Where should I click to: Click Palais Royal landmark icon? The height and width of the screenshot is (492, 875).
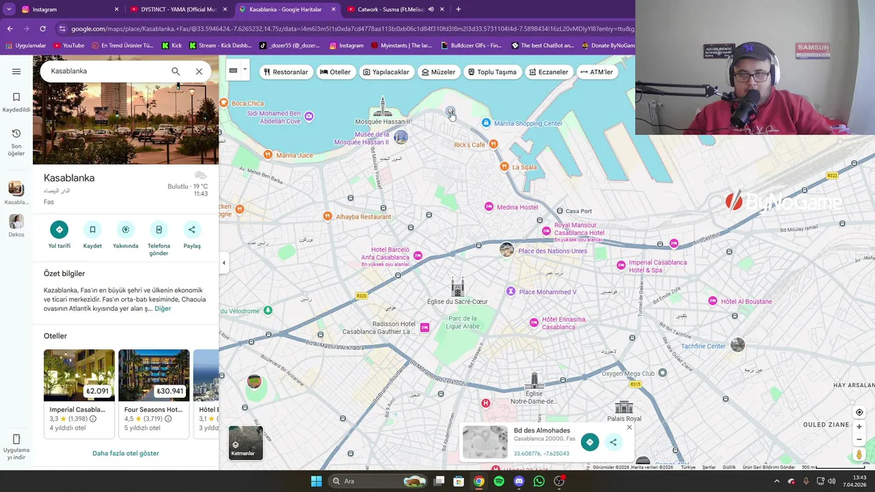click(x=624, y=407)
